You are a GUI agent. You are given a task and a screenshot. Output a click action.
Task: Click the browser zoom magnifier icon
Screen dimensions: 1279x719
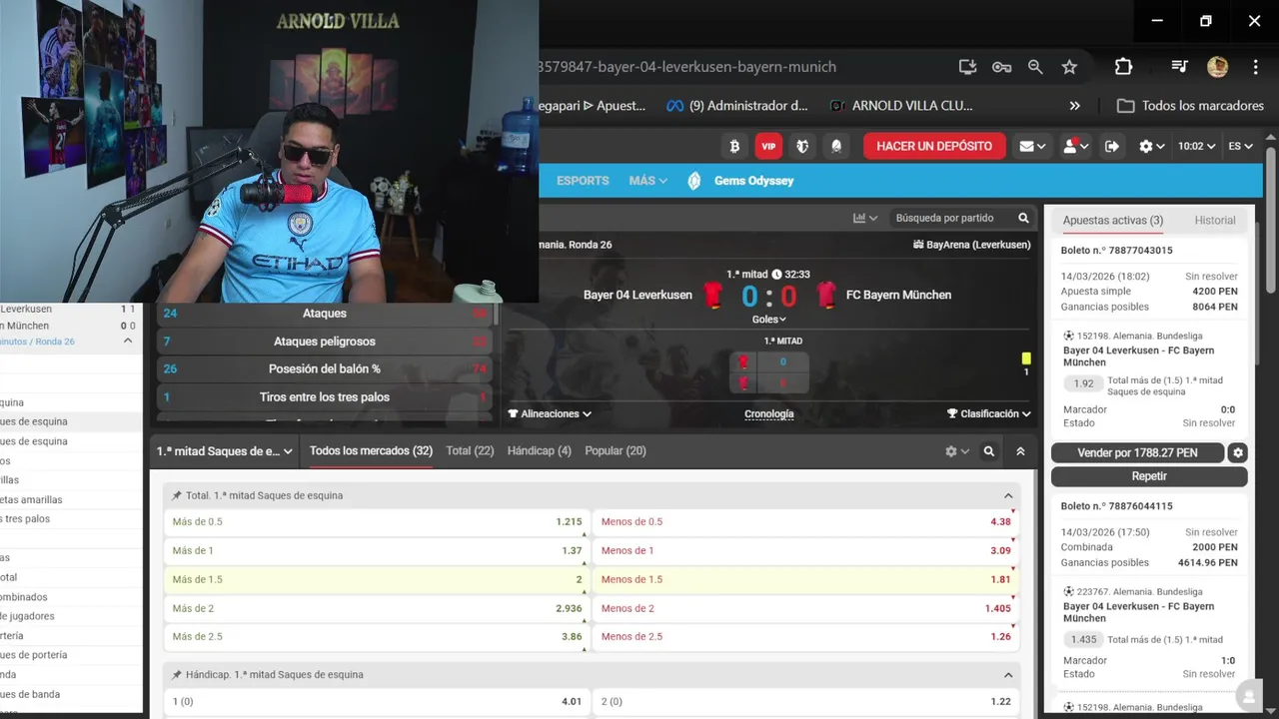coord(1035,67)
